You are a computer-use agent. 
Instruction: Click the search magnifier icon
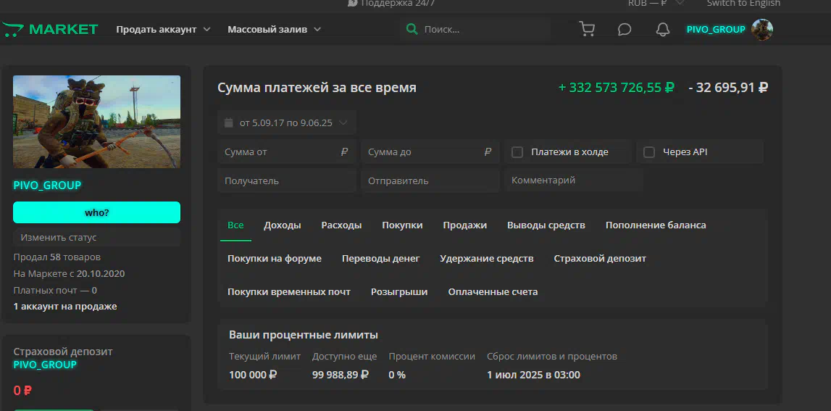(x=412, y=29)
